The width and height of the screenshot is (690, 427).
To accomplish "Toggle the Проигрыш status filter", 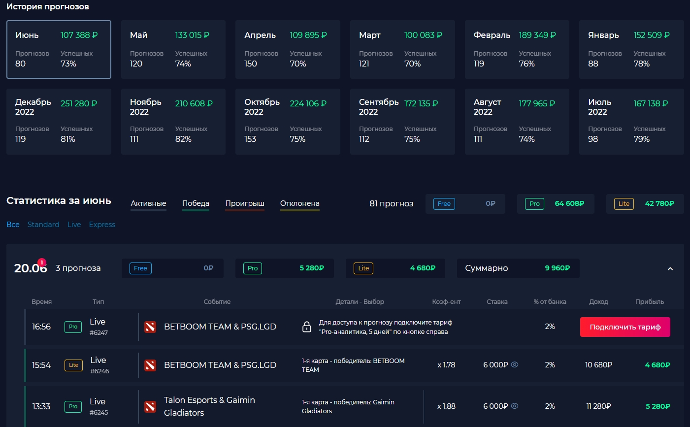I will click(245, 204).
